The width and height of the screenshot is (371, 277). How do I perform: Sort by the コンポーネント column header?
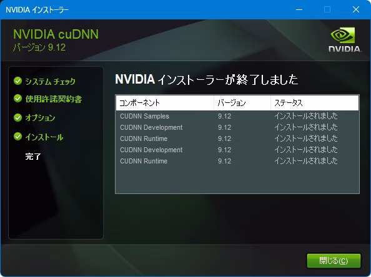[x=165, y=103]
